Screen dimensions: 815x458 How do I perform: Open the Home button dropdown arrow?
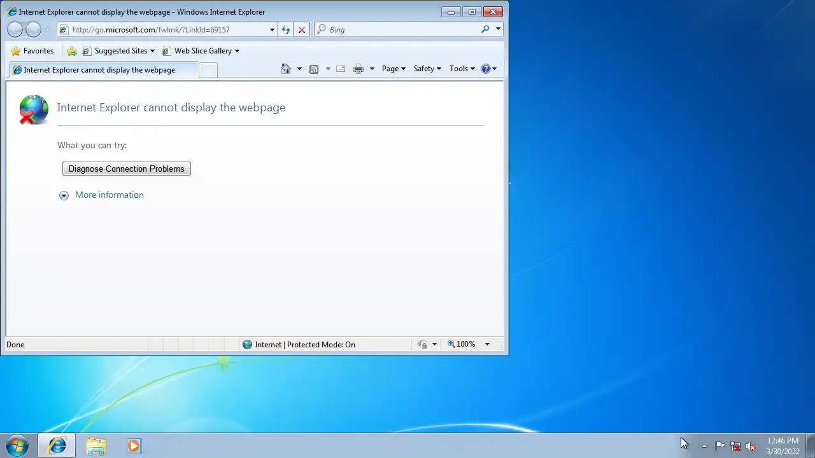tap(299, 69)
